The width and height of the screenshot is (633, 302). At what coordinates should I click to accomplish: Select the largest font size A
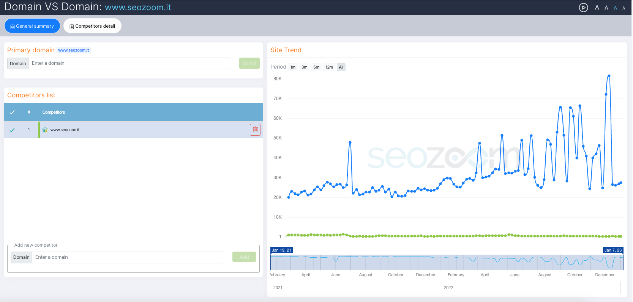(x=597, y=8)
